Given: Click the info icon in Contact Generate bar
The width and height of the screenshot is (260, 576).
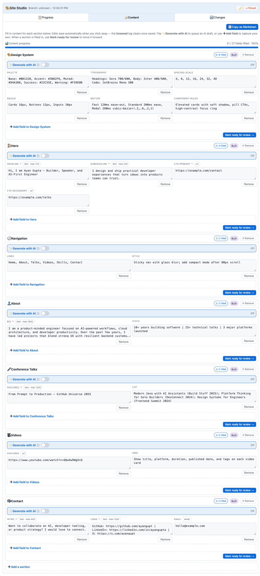Looking at the screenshot, I should (x=38, y=511).
